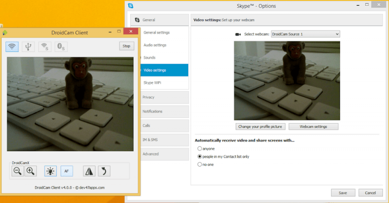Close the DroidCam Client window
This screenshot has width=389, height=203.
click(131, 31)
